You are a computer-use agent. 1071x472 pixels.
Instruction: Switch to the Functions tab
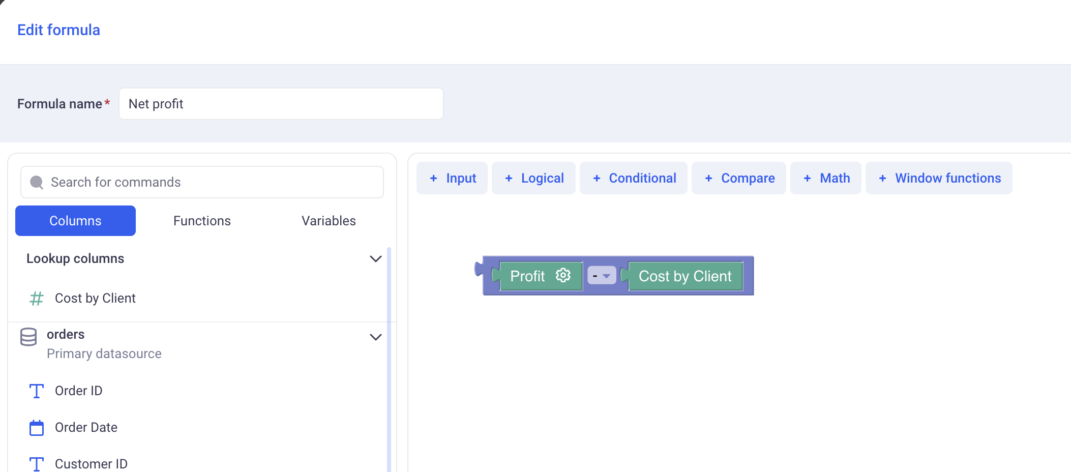(202, 221)
